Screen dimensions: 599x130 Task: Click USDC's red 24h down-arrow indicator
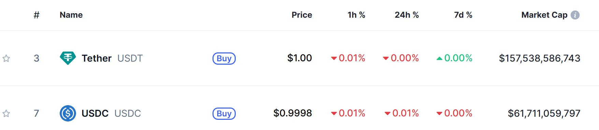click(x=388, y=114)
